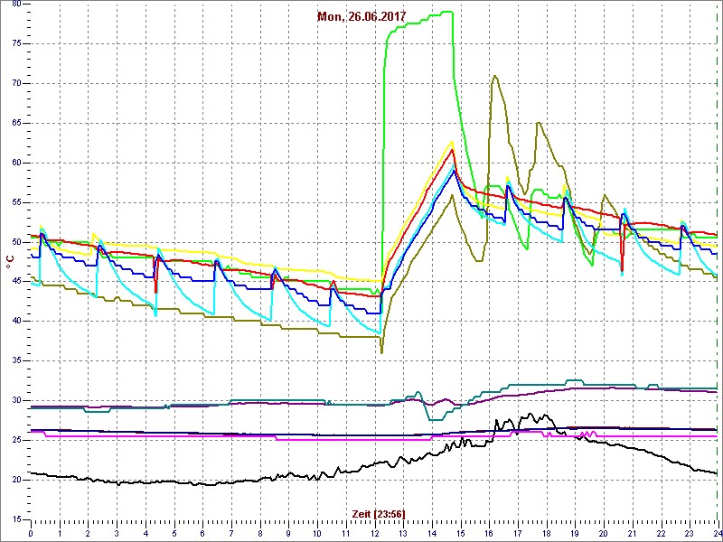Click the 25 temperature axis label
723x542 pixels.
coord(16,440)
